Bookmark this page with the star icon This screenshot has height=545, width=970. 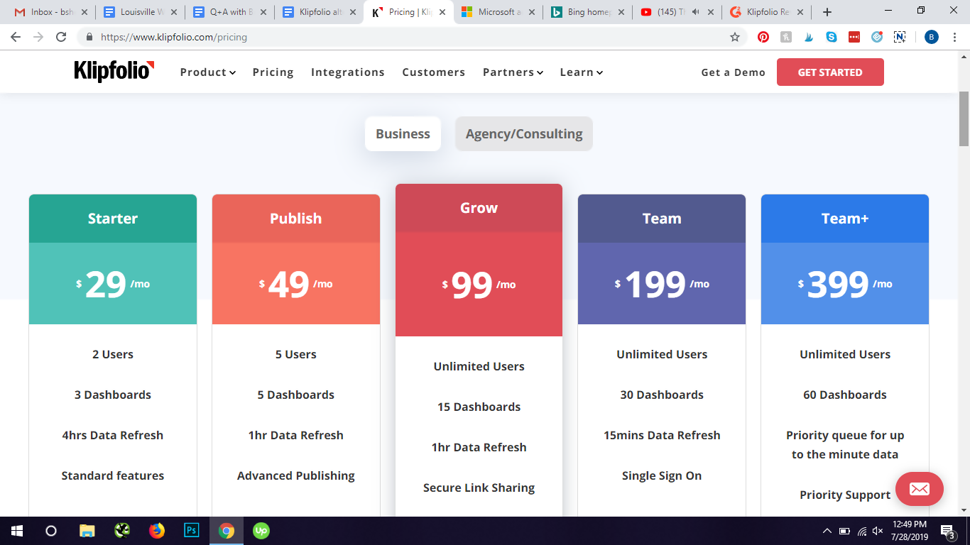click(x=735, y=37)
